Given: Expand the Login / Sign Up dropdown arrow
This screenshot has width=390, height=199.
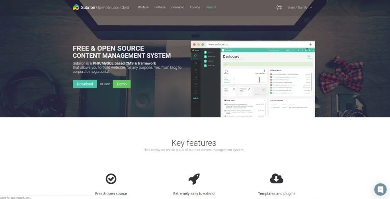Looking at the screenshot, I should click(311, 8).
